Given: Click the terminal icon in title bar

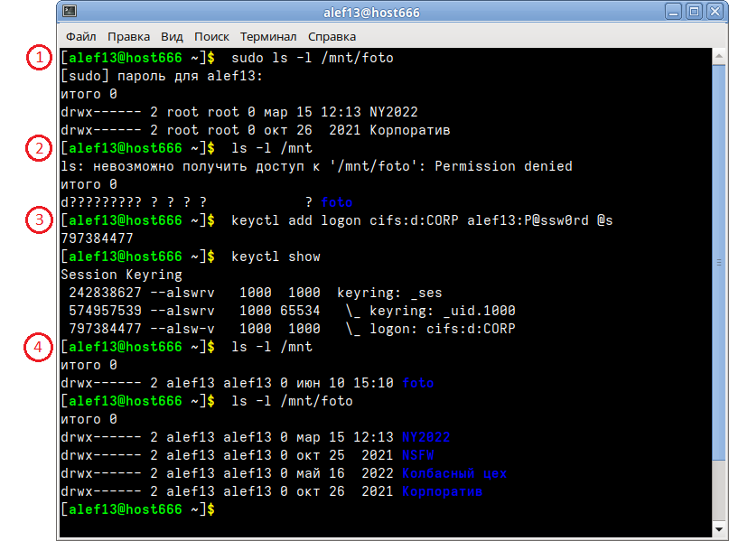Looking at the screenshot, I should coord(70,11).
